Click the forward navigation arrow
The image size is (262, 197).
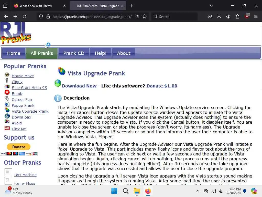pos(15,16)
